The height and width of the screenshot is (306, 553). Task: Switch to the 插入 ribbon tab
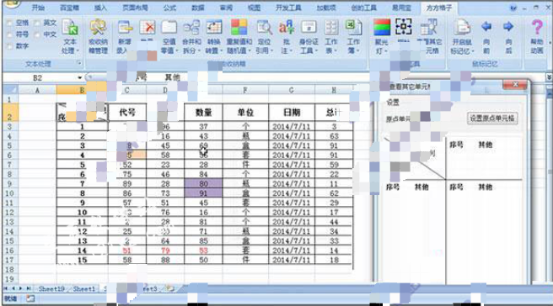100,8
